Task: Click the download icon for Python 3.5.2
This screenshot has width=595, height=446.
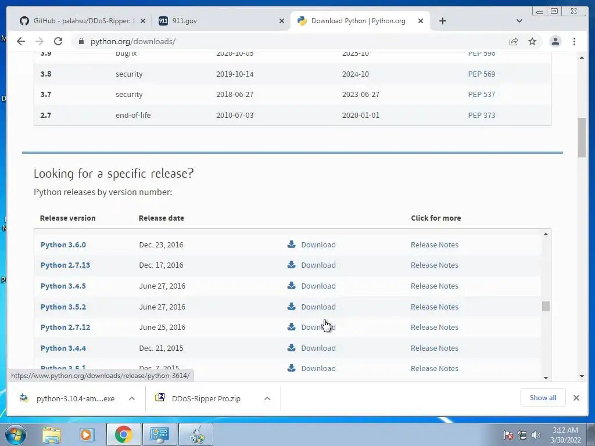Action: click(x=292, y=307)
